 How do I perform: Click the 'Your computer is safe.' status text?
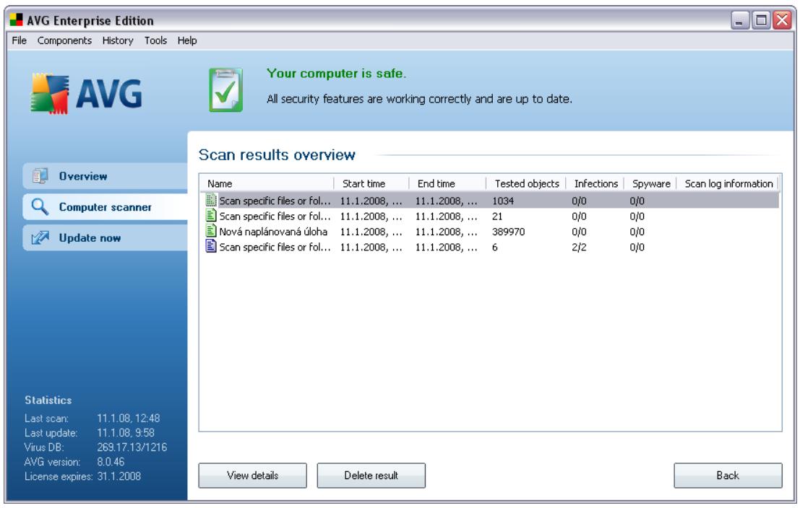click(x=336, y=74)
